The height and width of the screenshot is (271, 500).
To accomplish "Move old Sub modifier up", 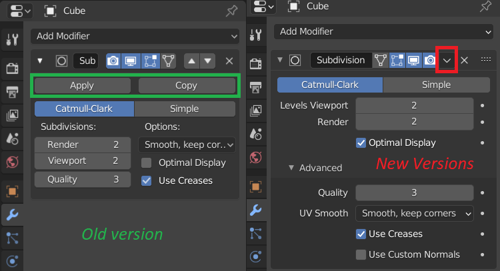I will (x=191, y=61).
